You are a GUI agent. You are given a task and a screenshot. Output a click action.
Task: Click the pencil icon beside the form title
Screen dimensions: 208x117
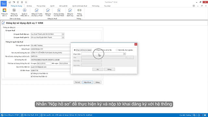click(x=3, y=23)
